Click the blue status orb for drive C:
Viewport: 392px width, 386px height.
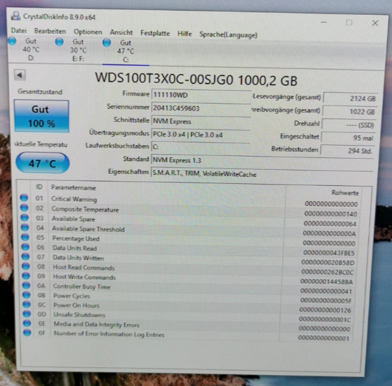click(106, 43)
